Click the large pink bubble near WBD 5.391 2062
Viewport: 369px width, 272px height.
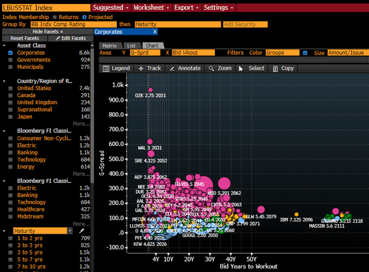point(224,183)
